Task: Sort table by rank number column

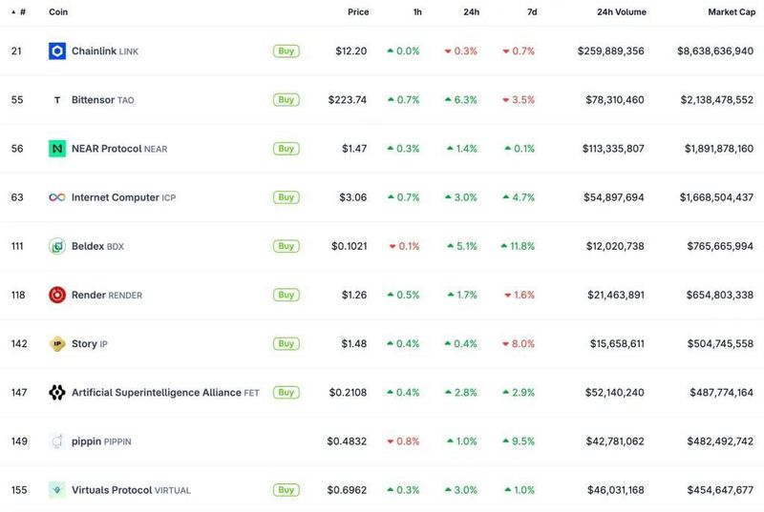Action: [20, 12]
